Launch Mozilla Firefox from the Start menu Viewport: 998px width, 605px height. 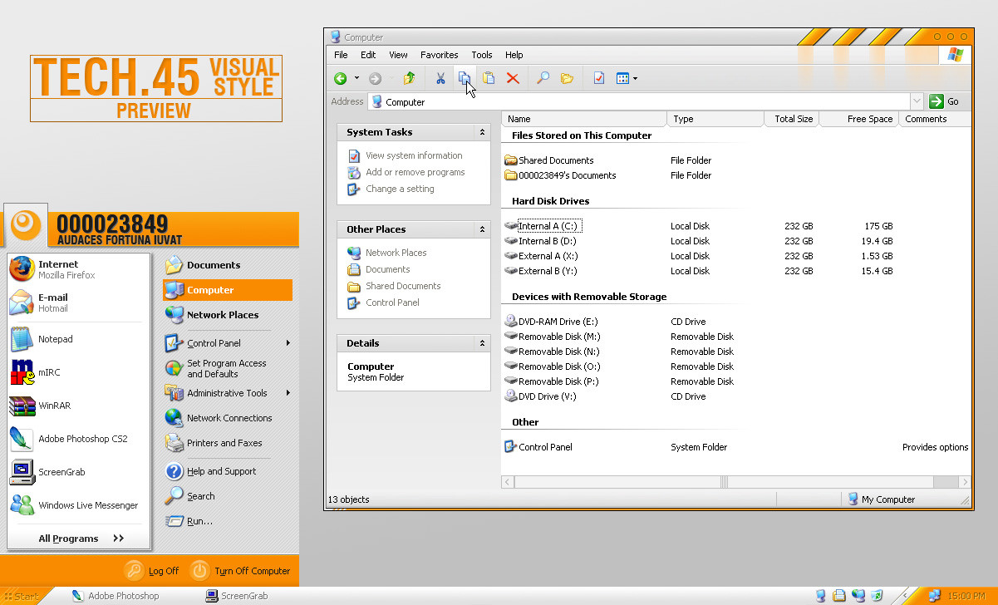(79, 269)
